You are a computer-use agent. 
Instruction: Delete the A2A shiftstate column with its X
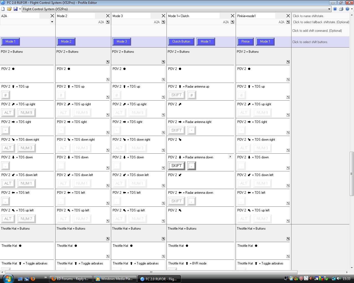coord(52,16)
